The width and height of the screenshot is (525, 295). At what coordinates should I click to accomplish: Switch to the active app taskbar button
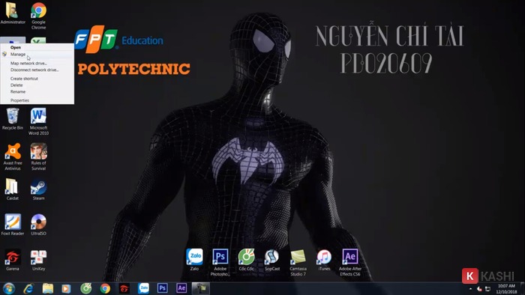[x=201, y=288]
